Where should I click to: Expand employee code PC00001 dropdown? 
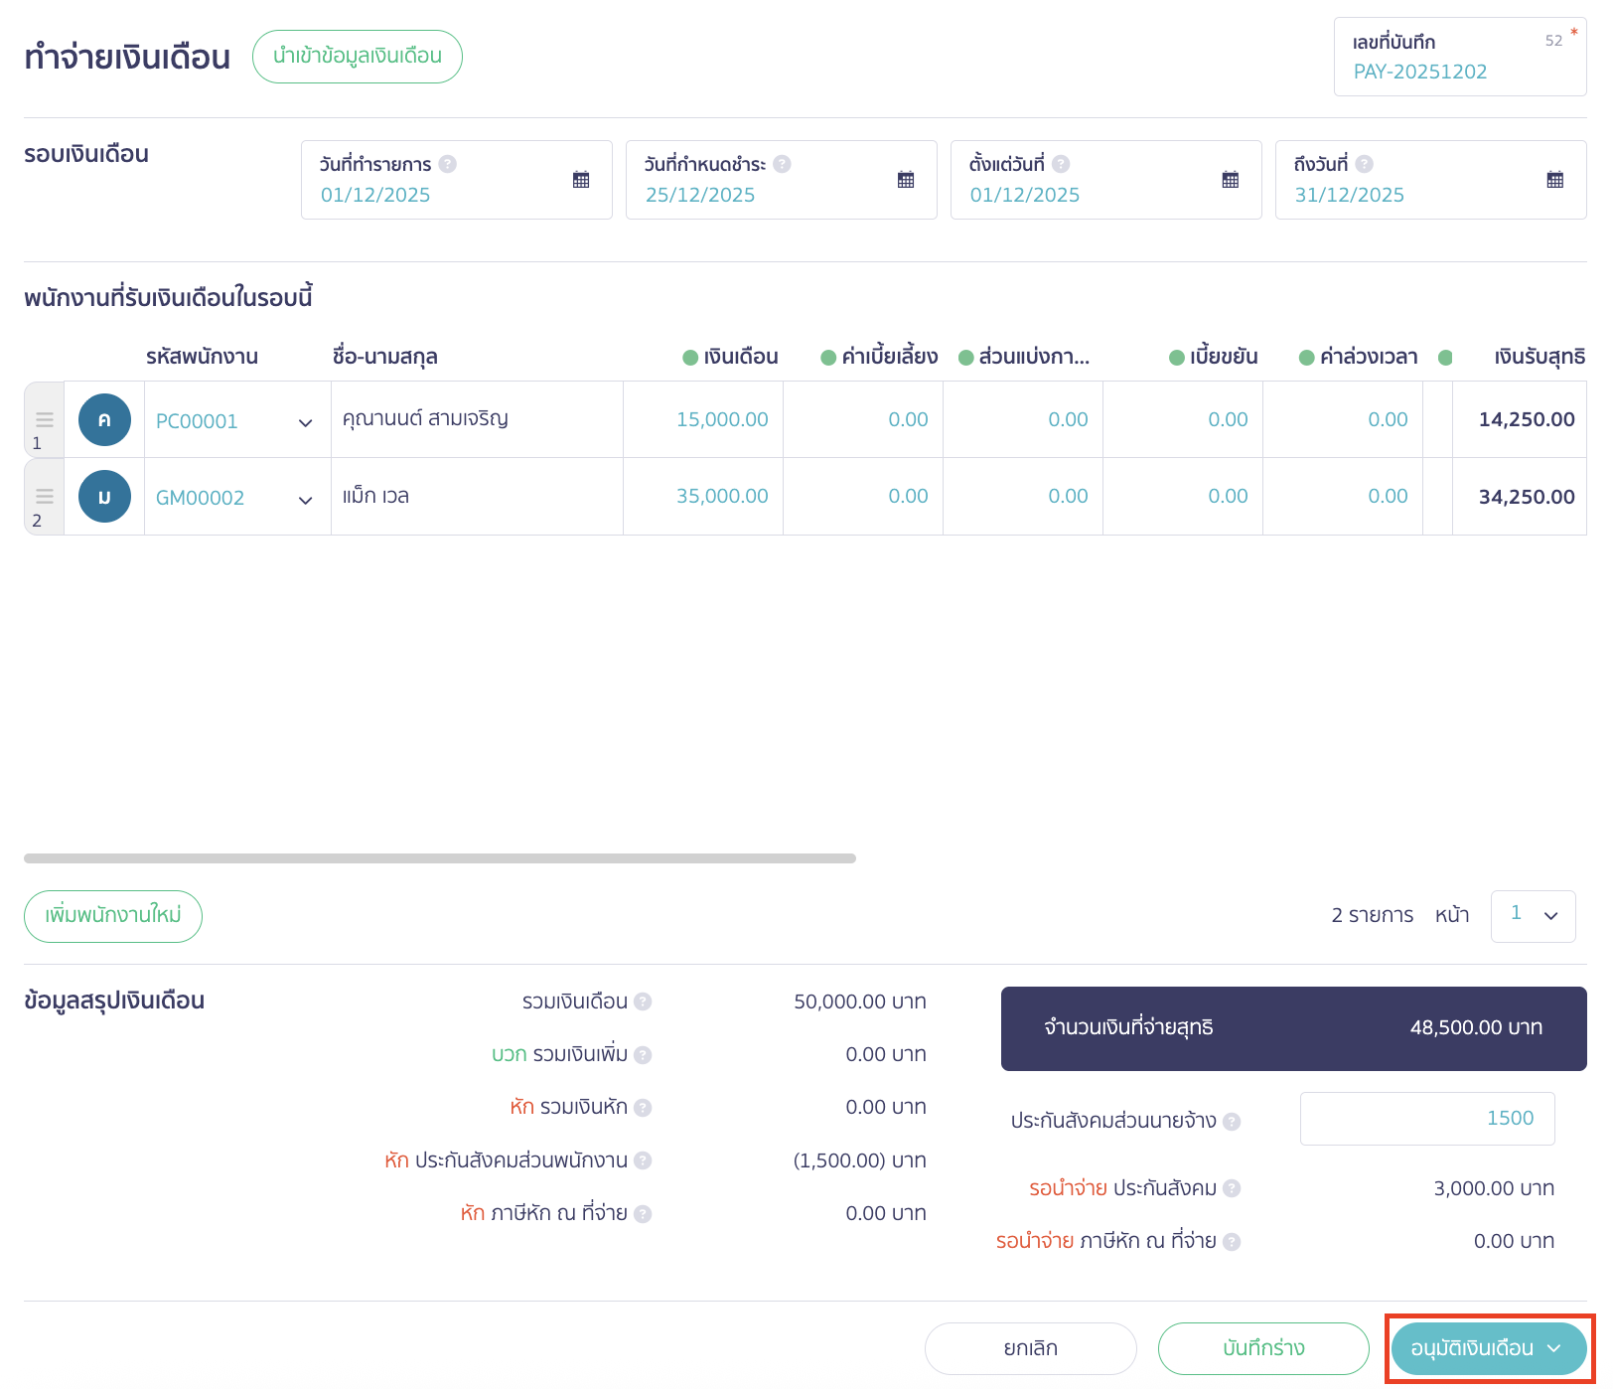coord(305,422)
